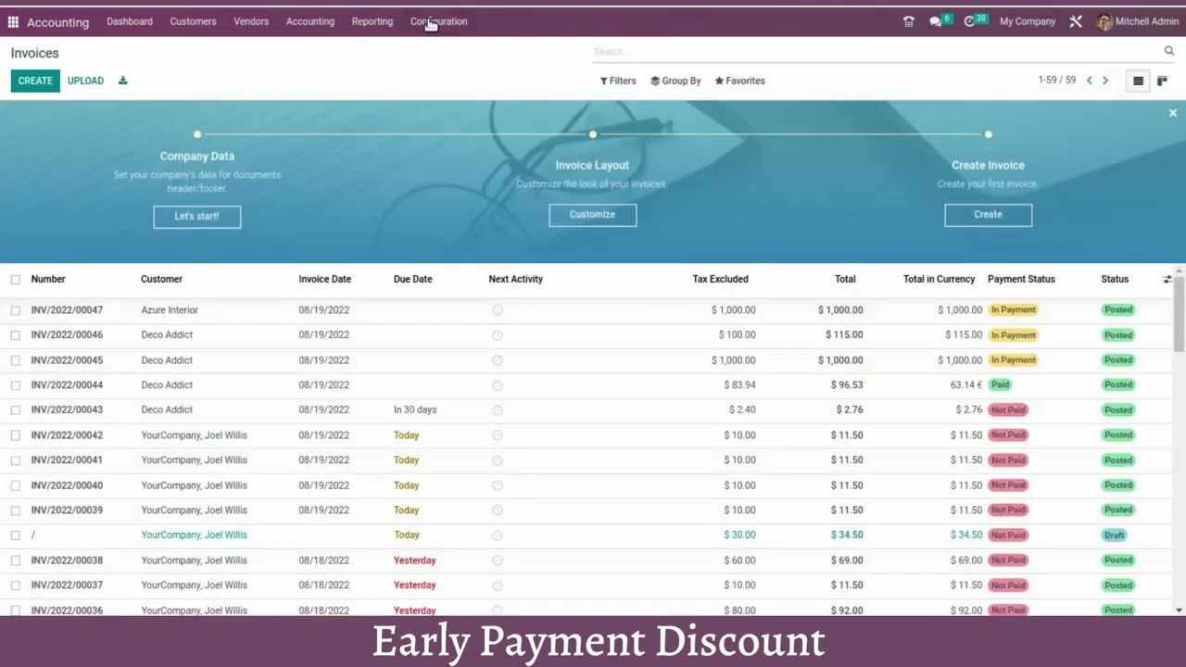Click activity clock for INV/2022/00043

click(x=498, y=410)
